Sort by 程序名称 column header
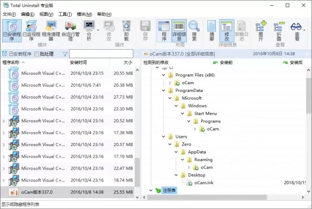Screen dimensions: 312x209 (34, 62)
